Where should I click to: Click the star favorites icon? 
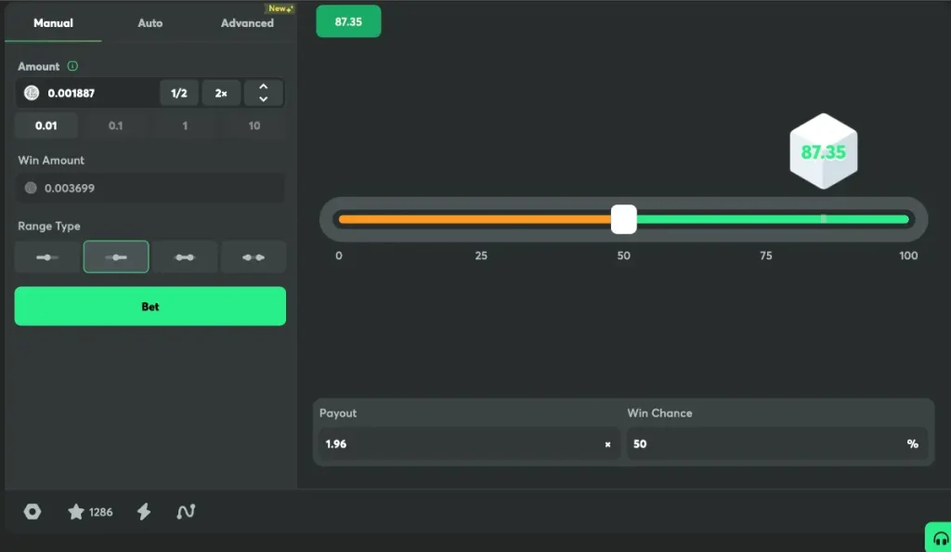[76, 512]
